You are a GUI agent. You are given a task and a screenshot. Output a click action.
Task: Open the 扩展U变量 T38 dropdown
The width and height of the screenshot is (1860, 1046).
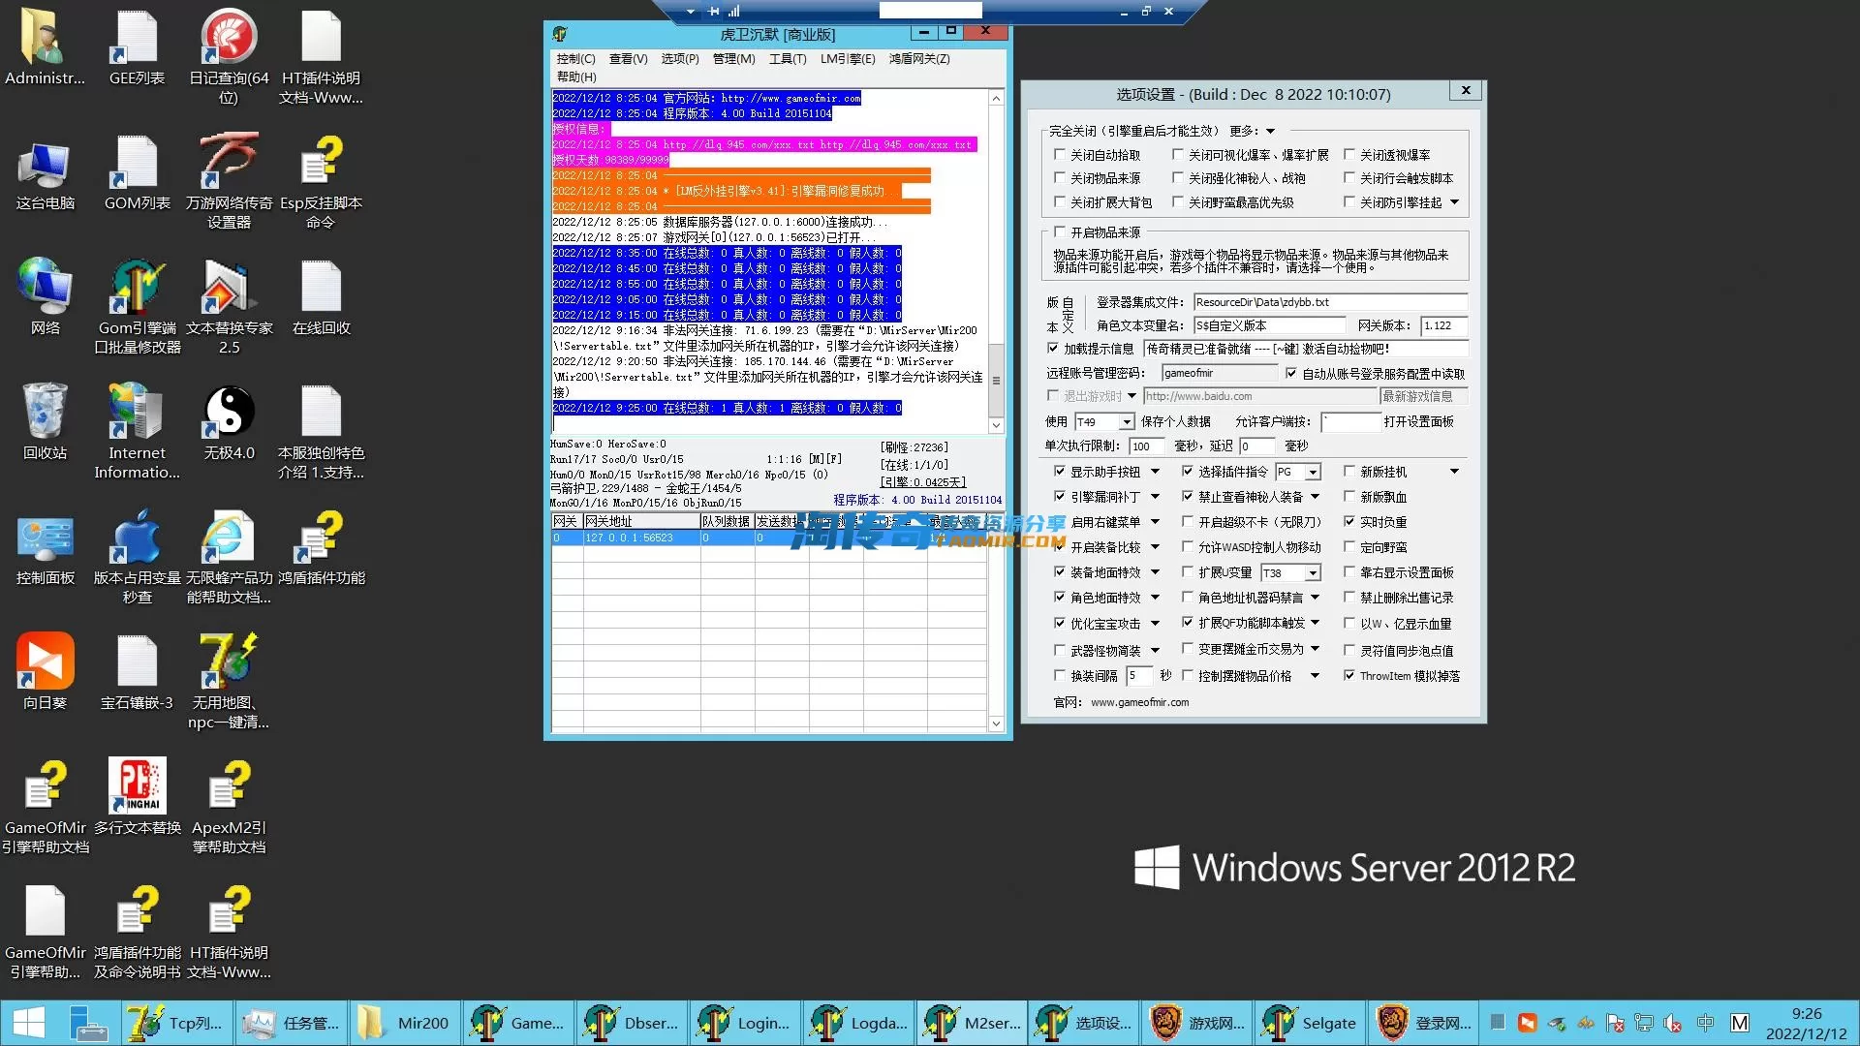(x=1313, y=573)
